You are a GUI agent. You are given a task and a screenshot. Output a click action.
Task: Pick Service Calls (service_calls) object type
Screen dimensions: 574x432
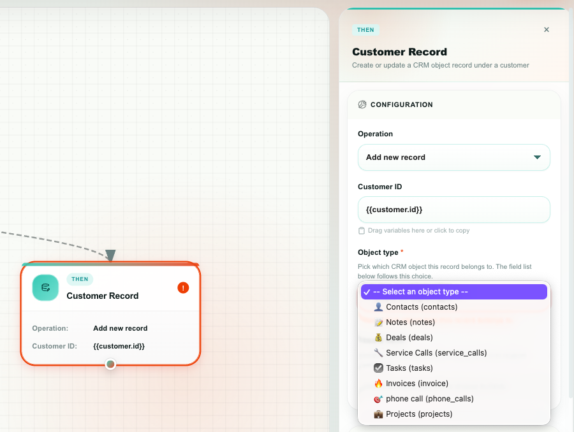(x=453, y=353)
